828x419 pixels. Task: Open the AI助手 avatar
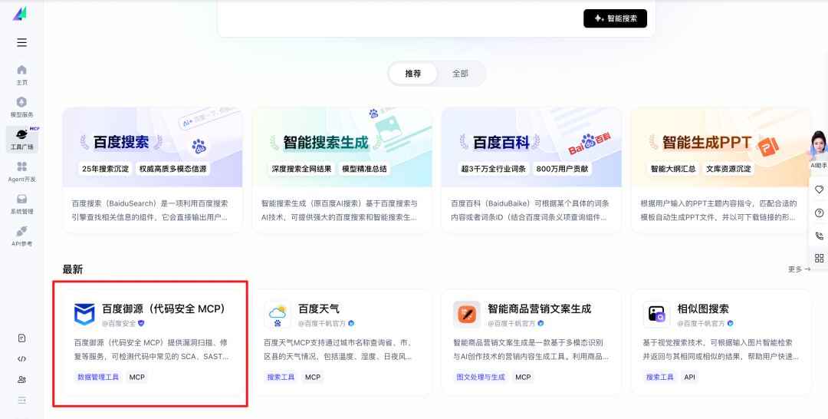(819, 150)
